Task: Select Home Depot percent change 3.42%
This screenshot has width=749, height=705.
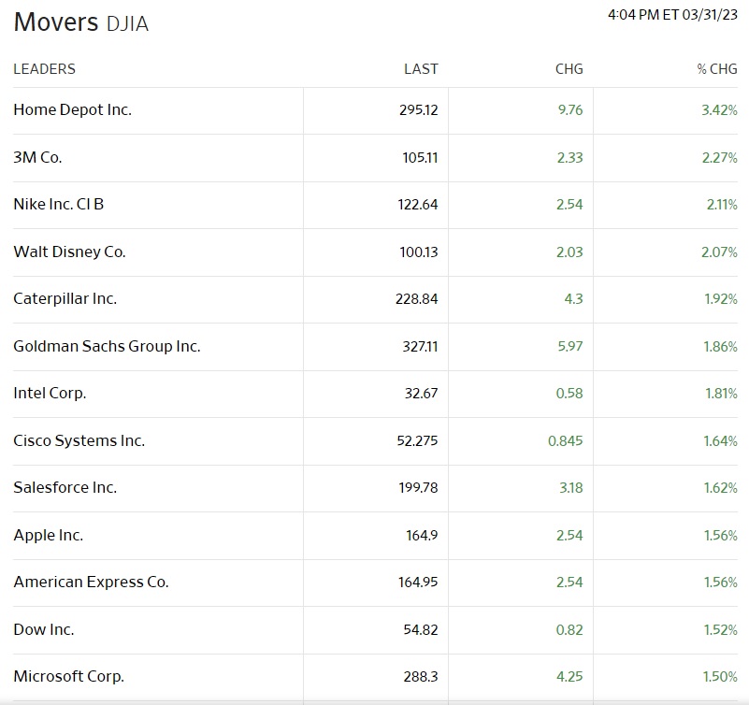Action: point(719,109)
